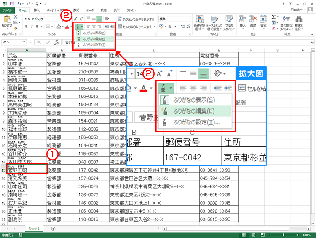Click the Paste (貼り付け) clipboard icon
This screenshot has height=238, width=316.
[x=7, y=22]
